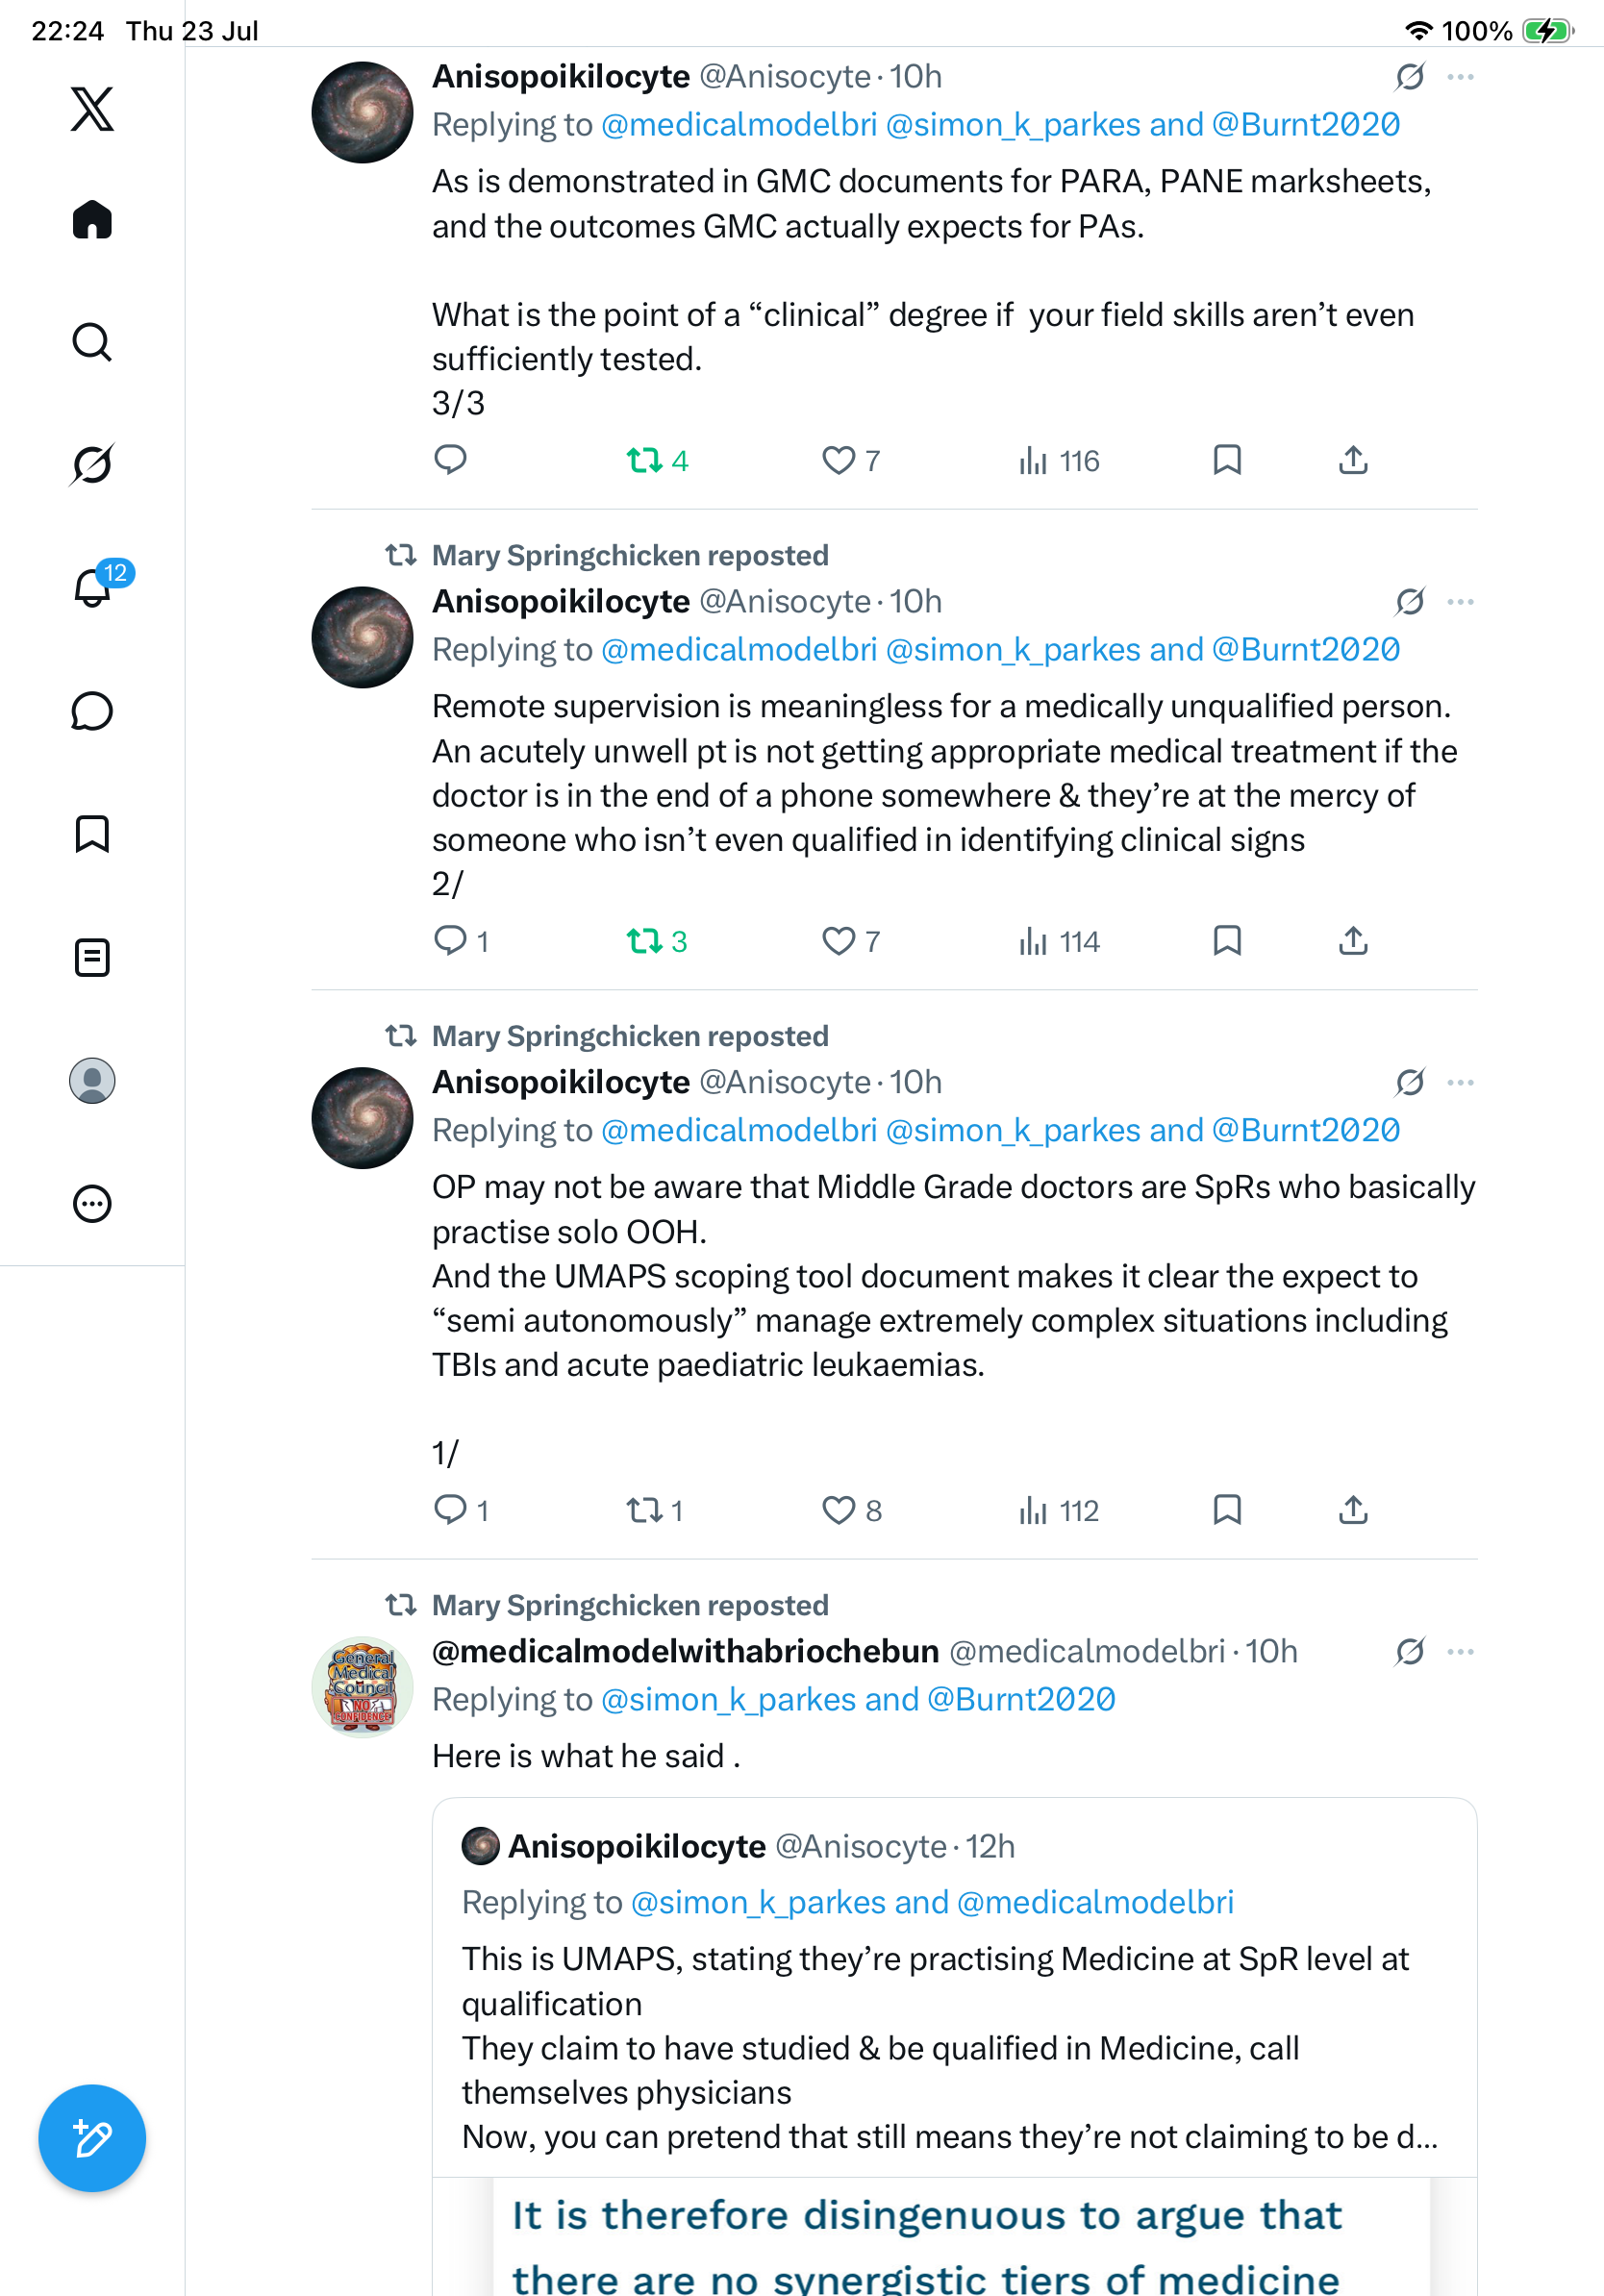Tap the compose post floating button

92,2138
